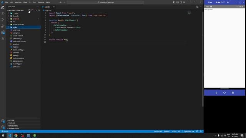The width and height of the screenshot is (246, 138).
Task: Open package.json from the file tree
Action: (x=23, y=61)
